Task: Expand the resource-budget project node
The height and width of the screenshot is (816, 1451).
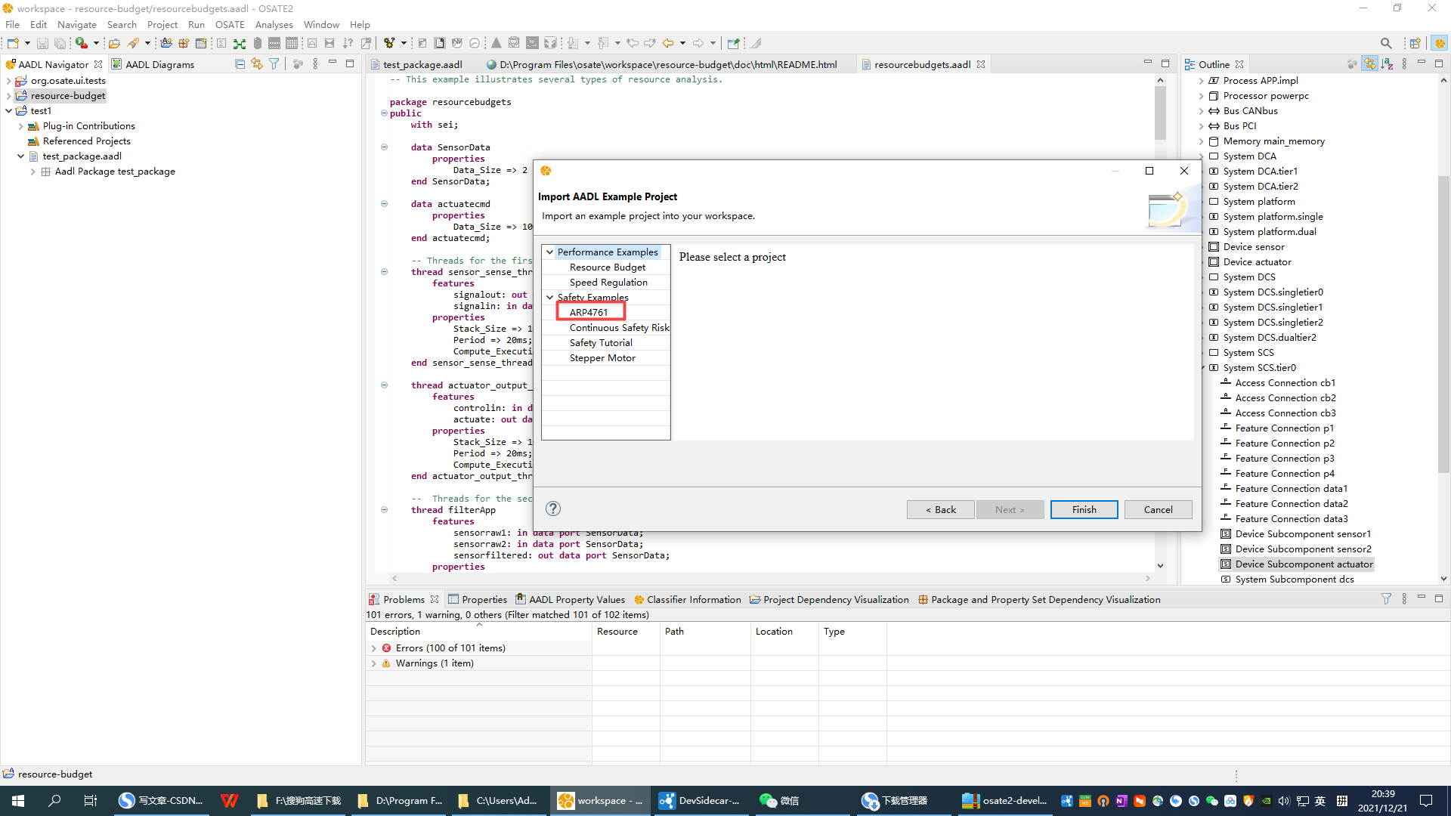Action: point(8,96)
